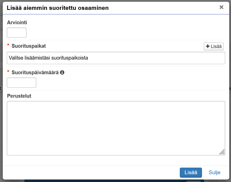The image size is (231, 182).
Task: Open the 'Valitse lisäämistäsi suorituspaikoista' selector
Action: click(x=116, y=58)
